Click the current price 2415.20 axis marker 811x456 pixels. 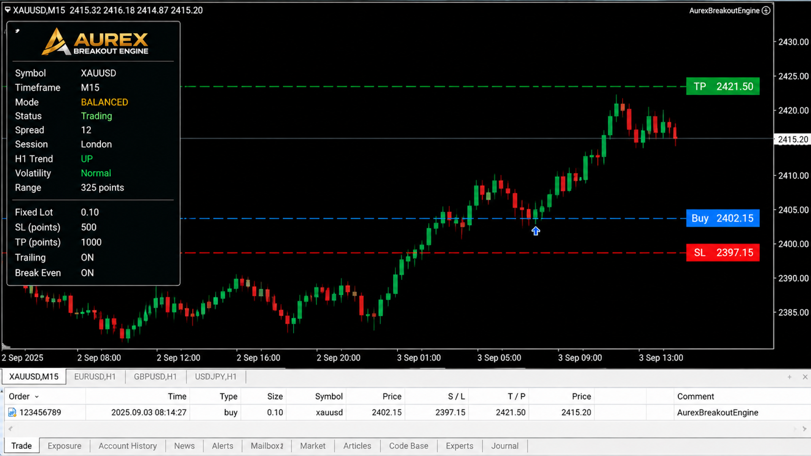click(x=792, y=139)
